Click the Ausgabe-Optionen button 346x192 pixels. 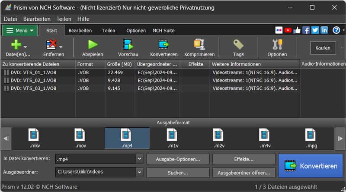[178, 159]
